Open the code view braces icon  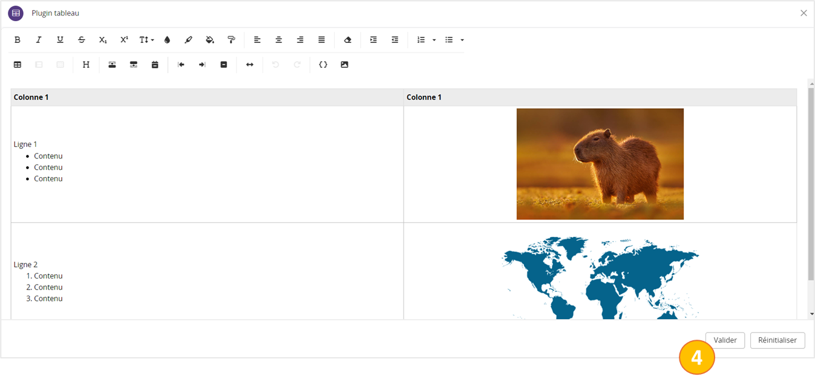tap(323, 65)
